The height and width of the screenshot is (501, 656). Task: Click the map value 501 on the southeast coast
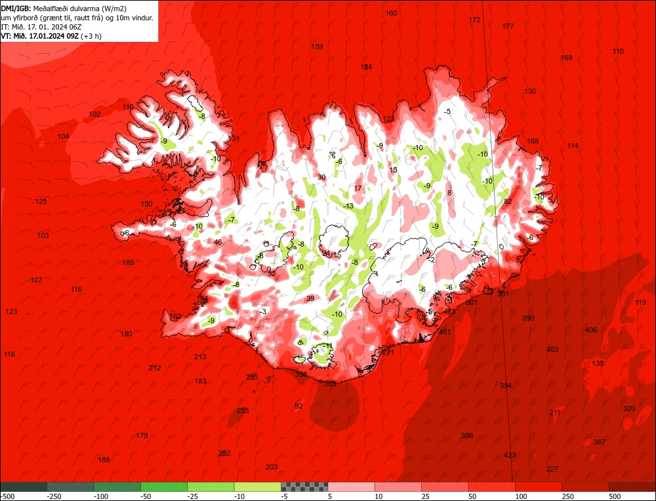[x=472, y=302]
